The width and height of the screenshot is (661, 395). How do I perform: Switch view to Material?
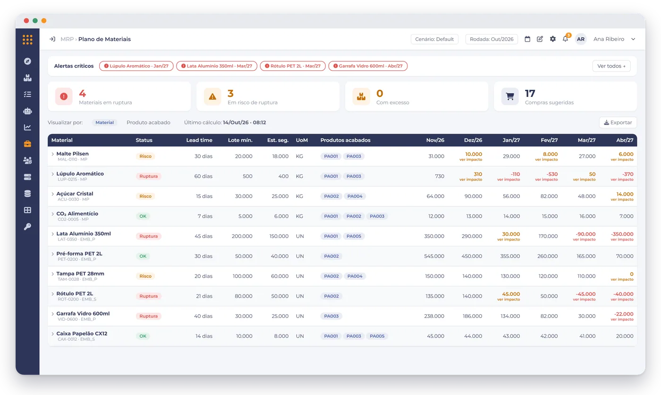pyautogui.click(x=105, y=122)
